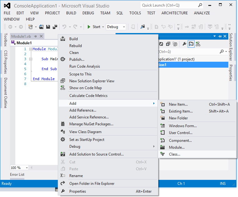Viewport: 238px width, 197px height.
Task: Collapse the Module Module1 code block
Action: click(30, 49)
